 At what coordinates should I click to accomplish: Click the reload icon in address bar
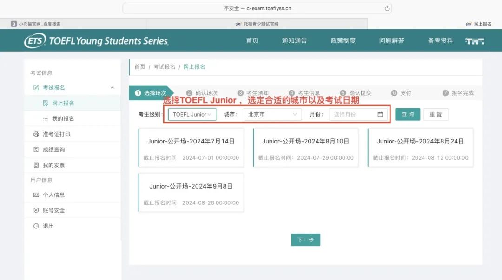[x=387, y=8]
